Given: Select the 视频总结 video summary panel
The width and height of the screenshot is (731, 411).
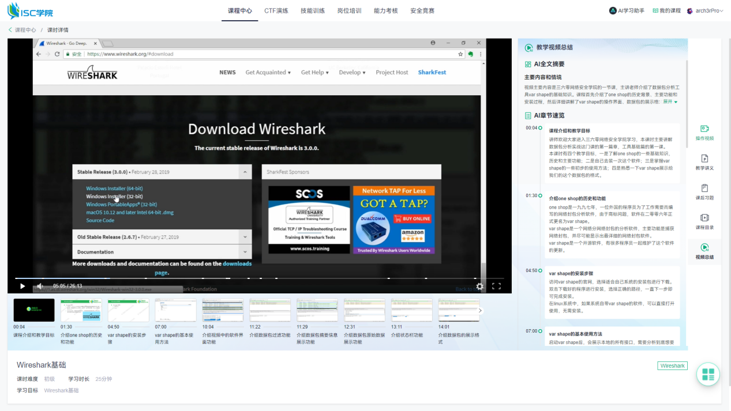Looking at the screenshot, I should point(704,251).
